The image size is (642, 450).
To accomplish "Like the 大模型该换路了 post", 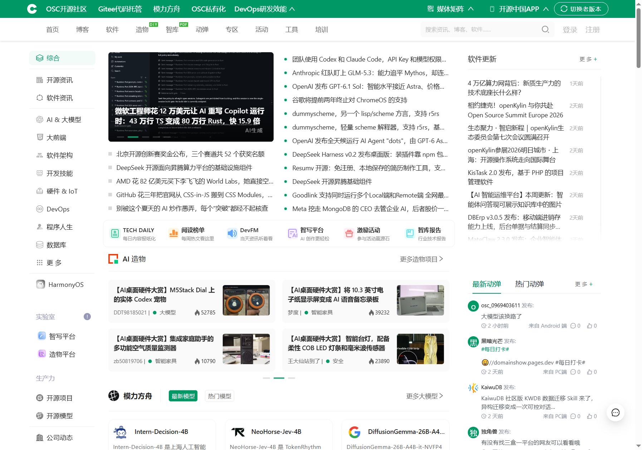I will (x=592, y=326).
